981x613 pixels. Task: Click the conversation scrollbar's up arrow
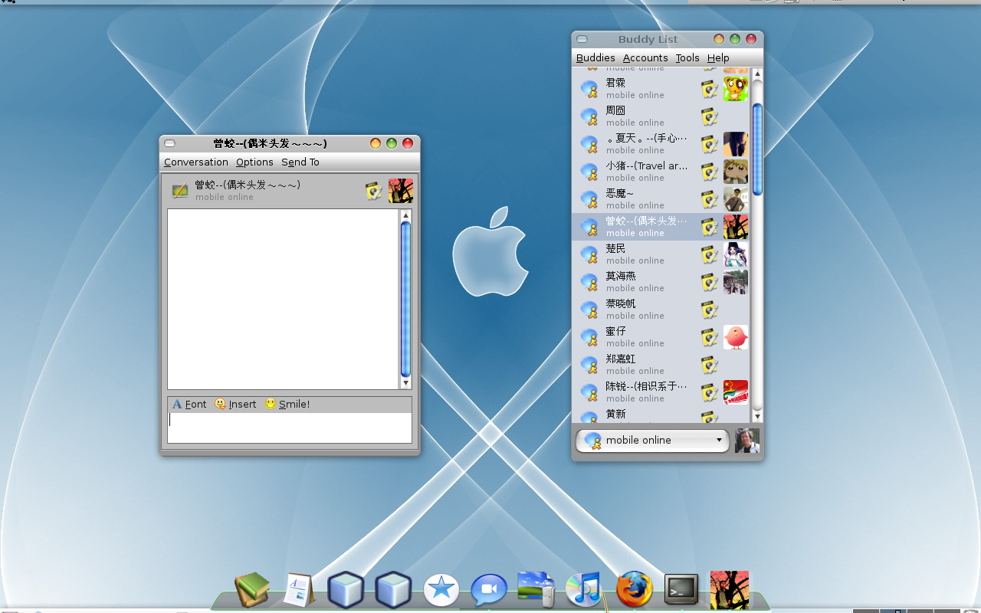tap(406, 215)
